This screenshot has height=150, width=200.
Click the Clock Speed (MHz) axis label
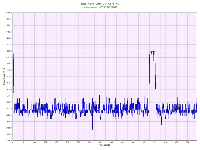(4, 77)
